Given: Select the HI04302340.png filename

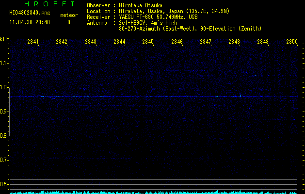Looking at the screenshot, I should pyautogui.click(x=30, y=13).
